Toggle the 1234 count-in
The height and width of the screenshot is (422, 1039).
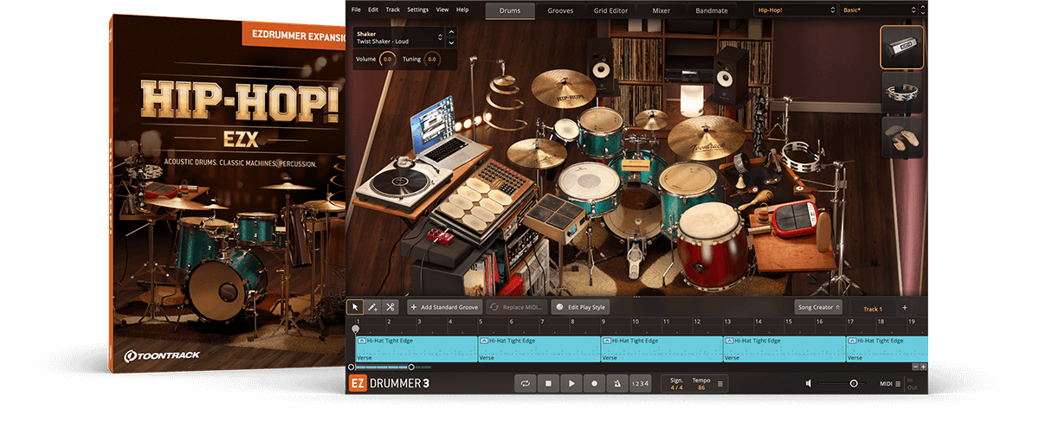(639, 383)
